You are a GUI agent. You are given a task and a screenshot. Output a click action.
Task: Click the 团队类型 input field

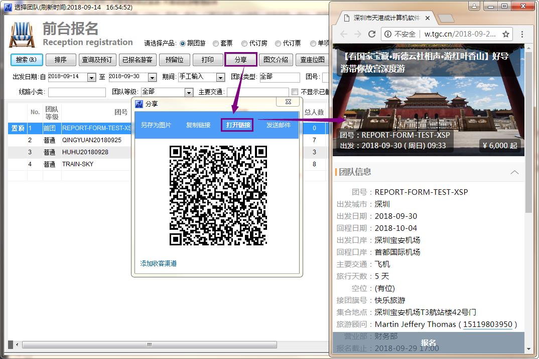tap(280, 77)
